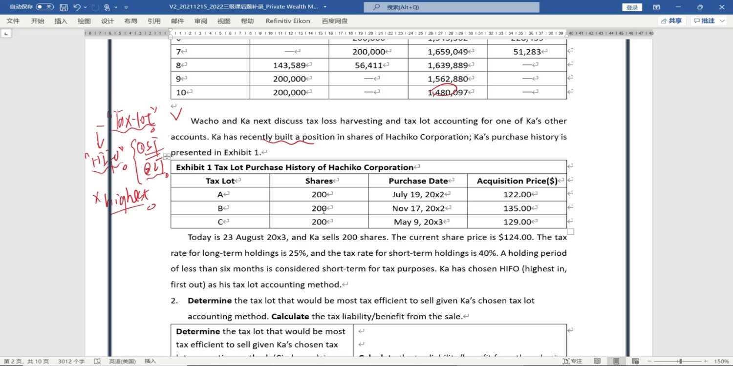Switch to the Refinitiv Eikon tab

(288, 21)
